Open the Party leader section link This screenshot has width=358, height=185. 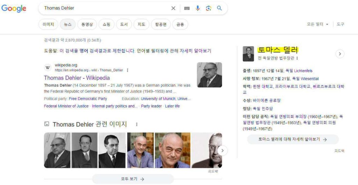(x=151, y=106)
